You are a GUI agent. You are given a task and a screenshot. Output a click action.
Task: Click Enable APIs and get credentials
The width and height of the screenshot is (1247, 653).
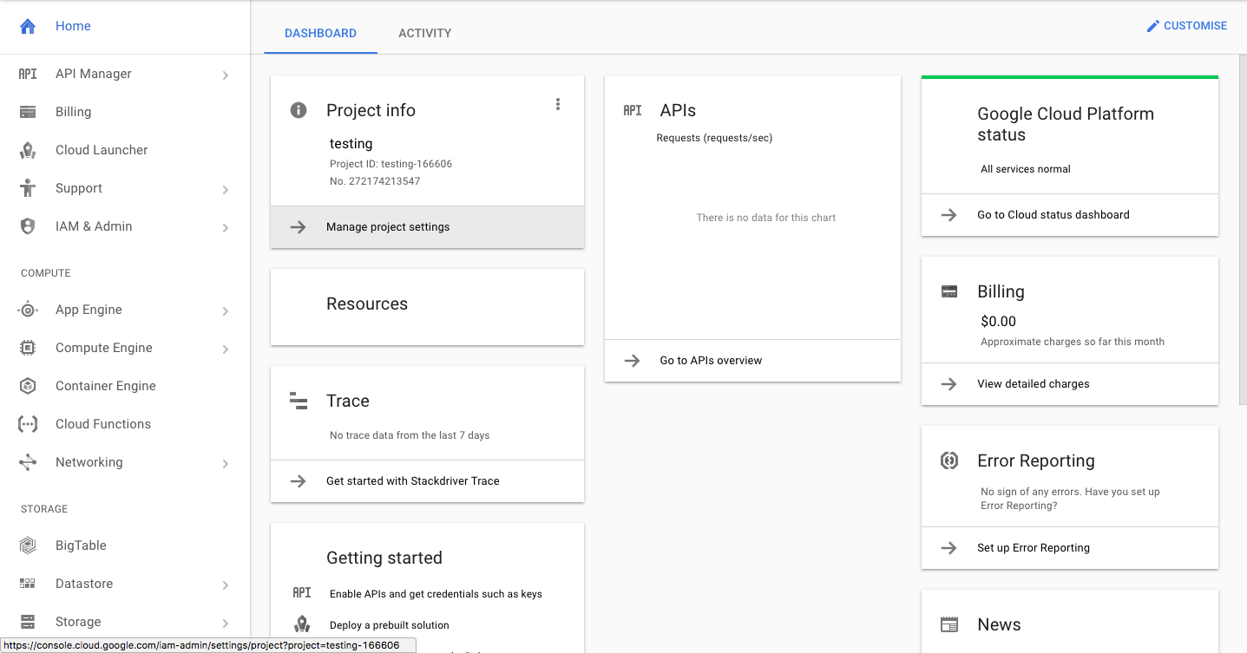(x=436, y=594)
